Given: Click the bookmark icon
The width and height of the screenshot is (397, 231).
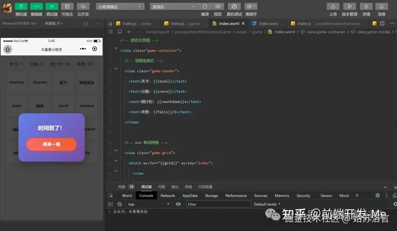Looking at the screenshot, I should [120, 32].
